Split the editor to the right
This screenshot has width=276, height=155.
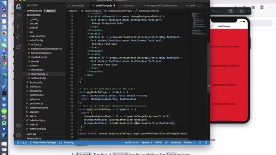coord(199,5)
